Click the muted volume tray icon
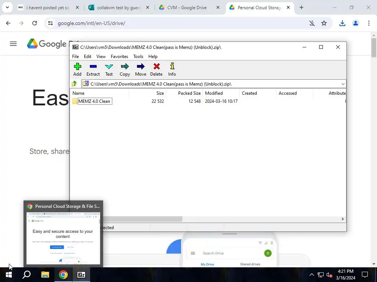 click(329, 275)
